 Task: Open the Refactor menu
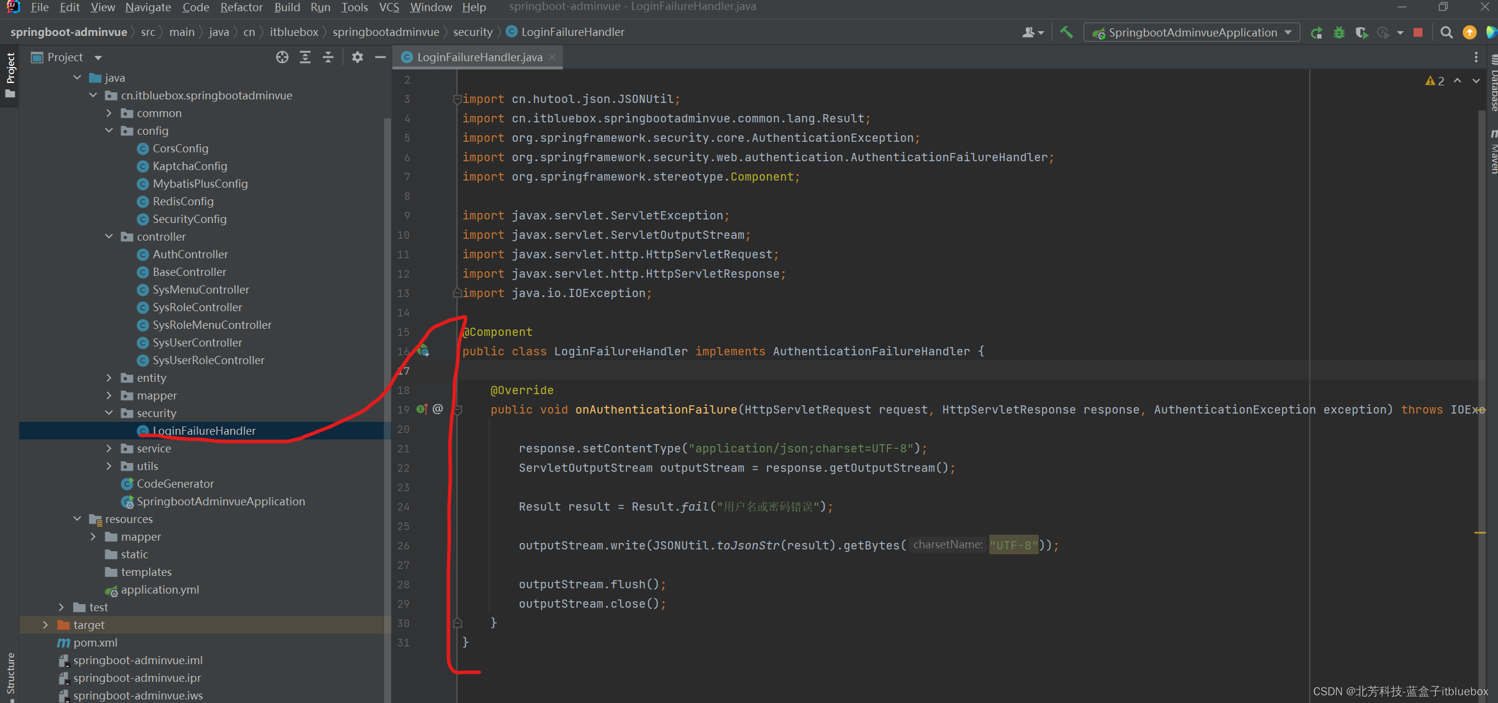tap(241, 7)
